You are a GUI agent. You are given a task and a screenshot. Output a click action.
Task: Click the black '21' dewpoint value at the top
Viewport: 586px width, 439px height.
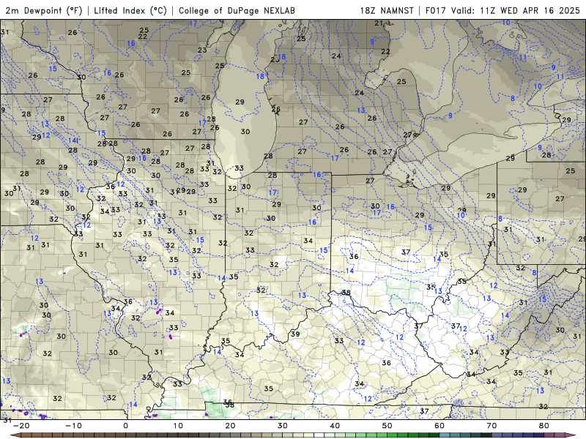point(379,23)
